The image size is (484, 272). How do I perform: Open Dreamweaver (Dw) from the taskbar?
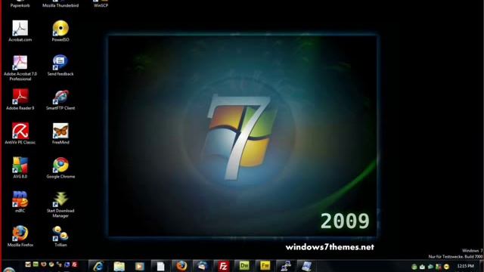244,266
